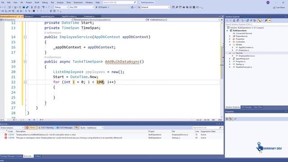
Task: Open the Package Manager Console tab
Action: pyautogui.click(x=11, y=156)
